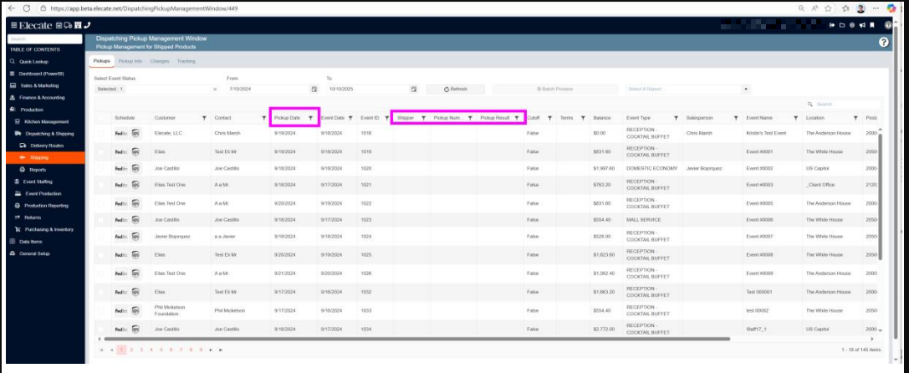This screenshot has width=909, height=373.
Task: Check the box for event 1016 row
Action: coord(101,133)
